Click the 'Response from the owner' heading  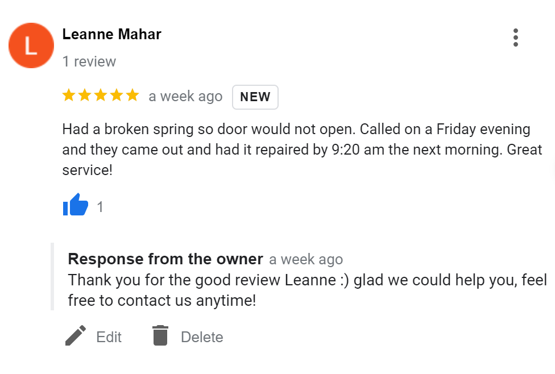click(x=165, y=259)
